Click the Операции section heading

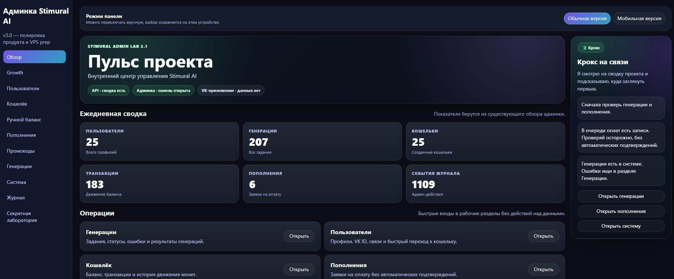(97, 213)
